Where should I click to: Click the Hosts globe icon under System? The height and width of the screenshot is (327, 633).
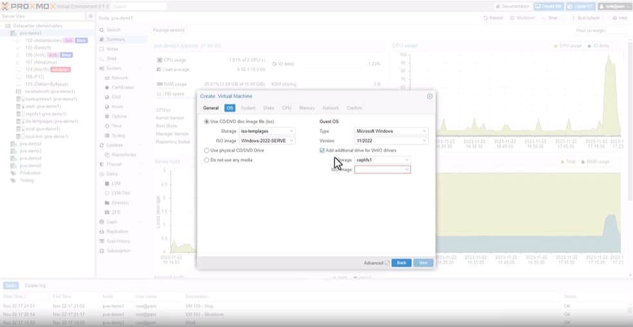click(x=107, y=107)
